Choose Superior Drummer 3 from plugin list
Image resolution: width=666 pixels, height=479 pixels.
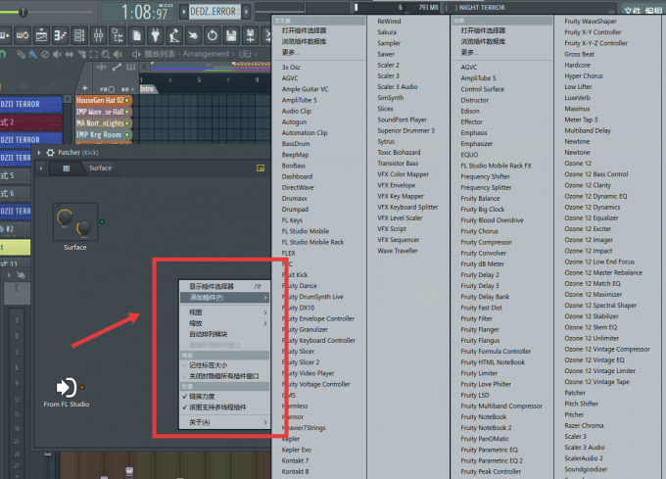(405, 131)
